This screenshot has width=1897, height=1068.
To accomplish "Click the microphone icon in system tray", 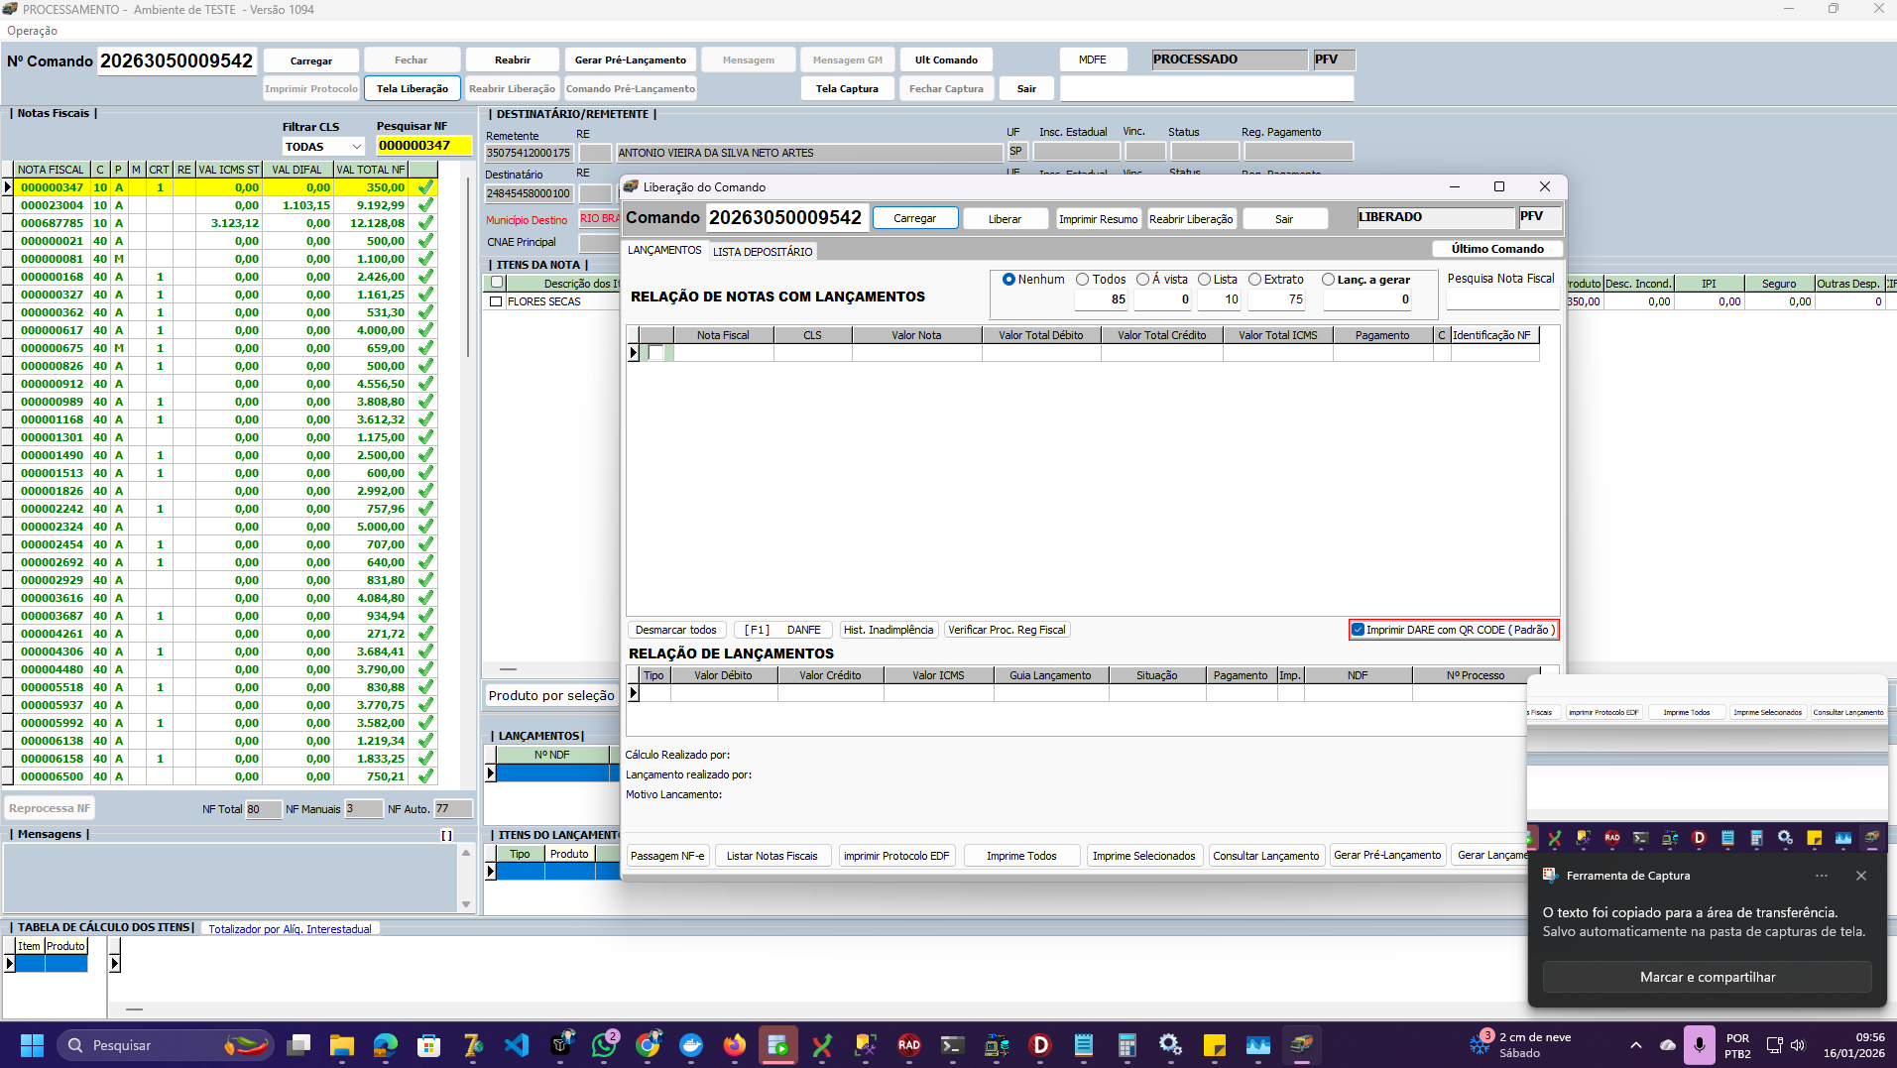I will click(1700, 1045).
